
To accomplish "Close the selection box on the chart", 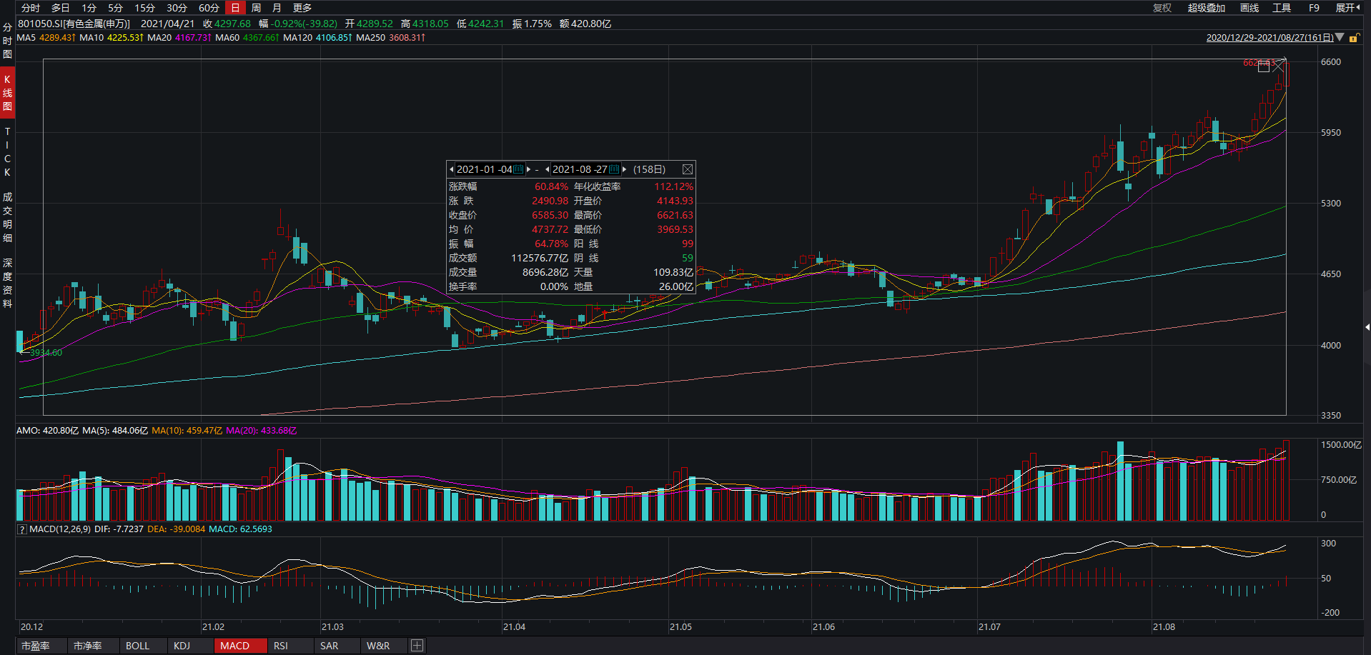I will [1278, 66].
